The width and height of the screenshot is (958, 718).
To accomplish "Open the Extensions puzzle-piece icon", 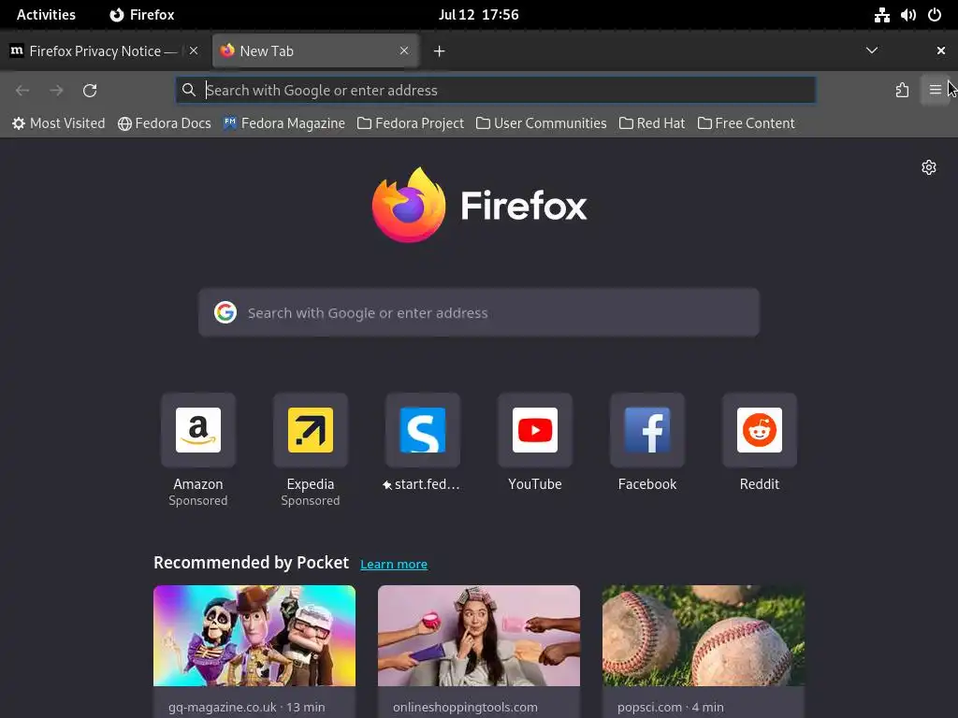I will tap(902, 91).
